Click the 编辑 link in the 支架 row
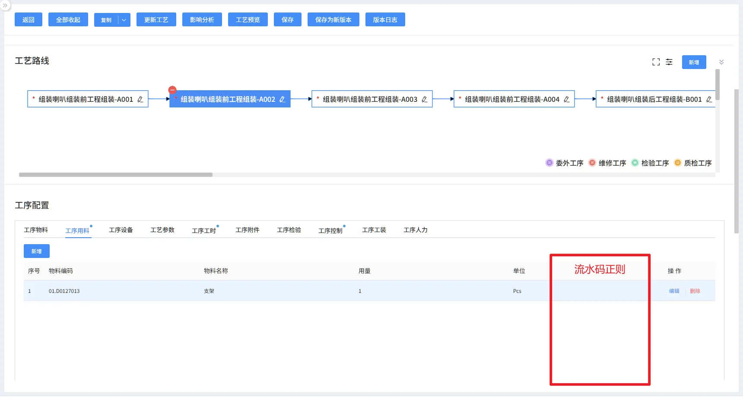This screenshot has height=418, width=743. pos(674,291)
